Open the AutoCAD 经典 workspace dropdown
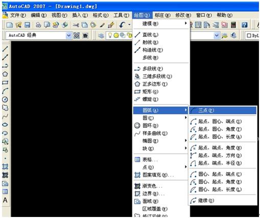 point(68,35)
